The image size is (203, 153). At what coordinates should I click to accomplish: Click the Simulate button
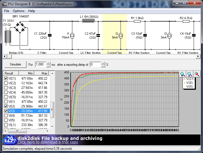pyautogui.click(x=15, y=64)
